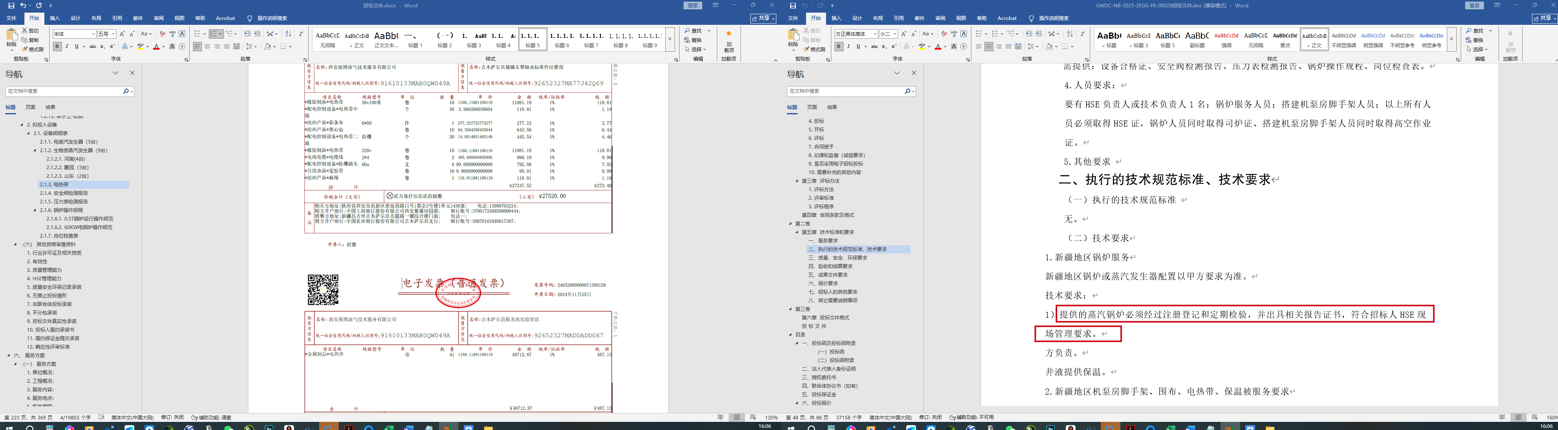Open the 插入 tab in left Word window
Screen dimensions: 1558x430
pyautogui.click(x=55, y=19)
